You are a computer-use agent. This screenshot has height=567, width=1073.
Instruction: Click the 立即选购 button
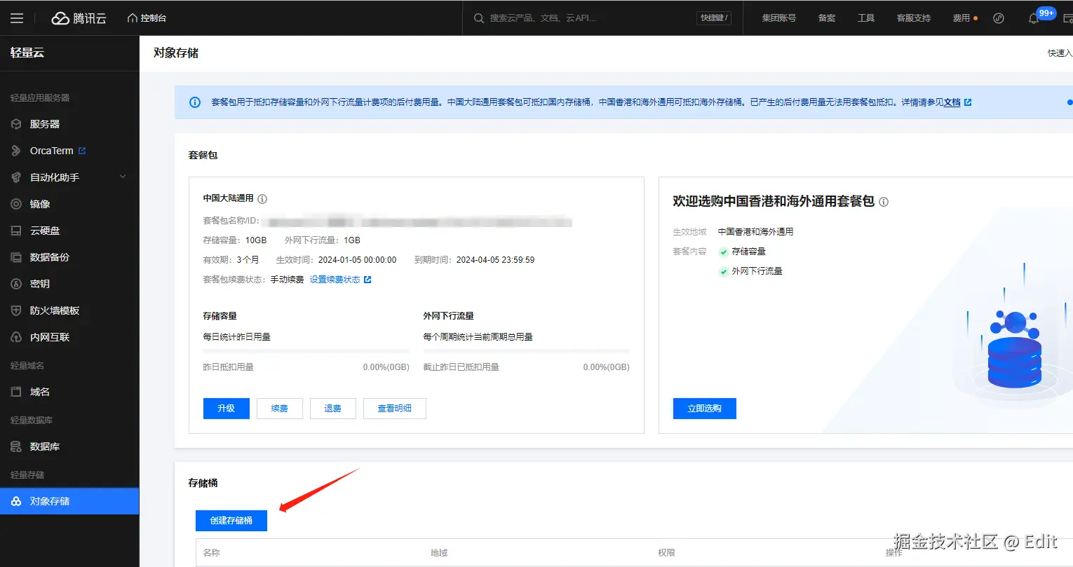pos(705,409)
